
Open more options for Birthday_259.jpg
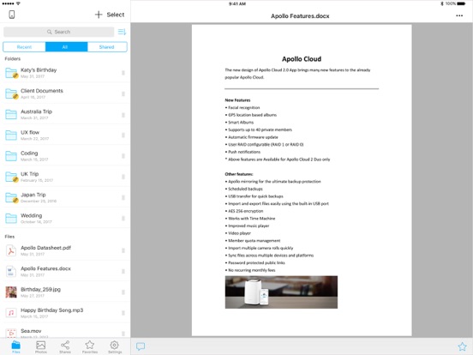(x=123, y=292)
